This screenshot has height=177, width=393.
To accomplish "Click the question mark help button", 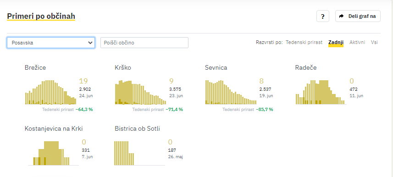I will click(322, 17).
